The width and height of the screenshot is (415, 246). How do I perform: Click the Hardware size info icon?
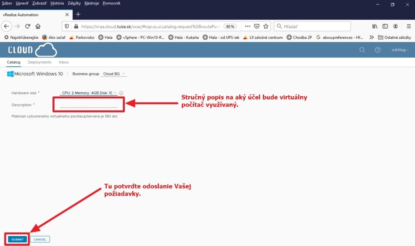coord(121,93)
